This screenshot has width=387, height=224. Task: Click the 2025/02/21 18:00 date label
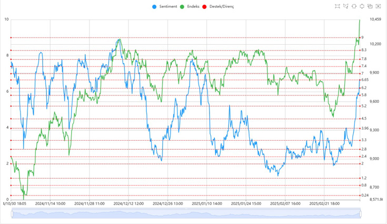coord(324,203)
